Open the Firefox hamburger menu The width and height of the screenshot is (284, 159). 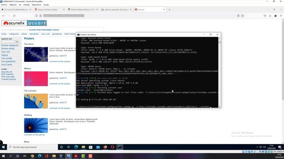coord(281,16)
